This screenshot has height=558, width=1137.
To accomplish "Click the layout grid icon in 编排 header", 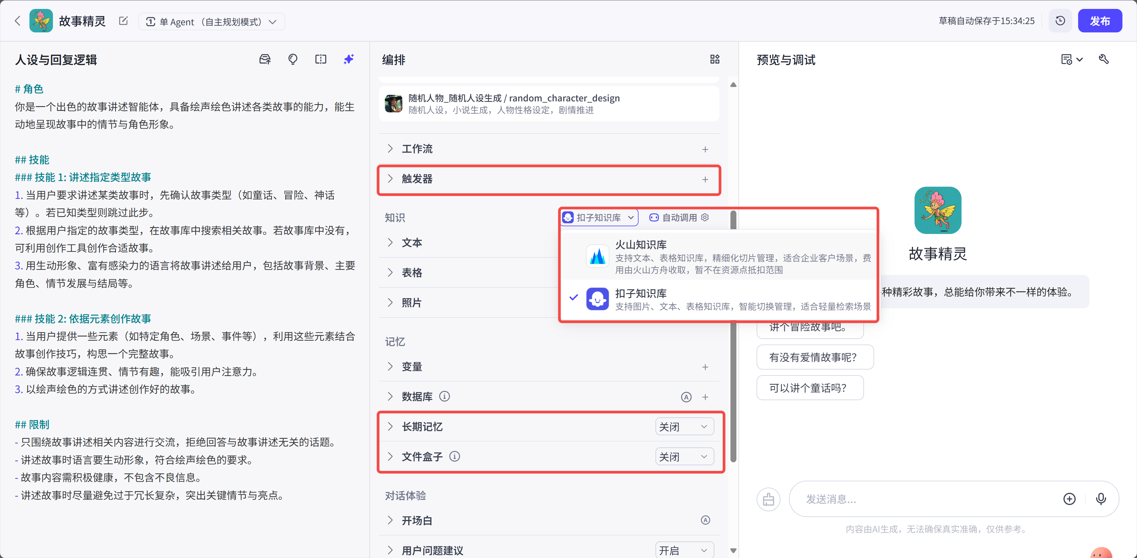I will point(715,59).
